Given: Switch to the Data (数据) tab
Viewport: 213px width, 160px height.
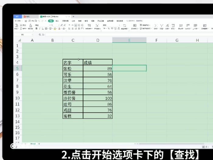Looking at the screenshot, I should (80, 21).
